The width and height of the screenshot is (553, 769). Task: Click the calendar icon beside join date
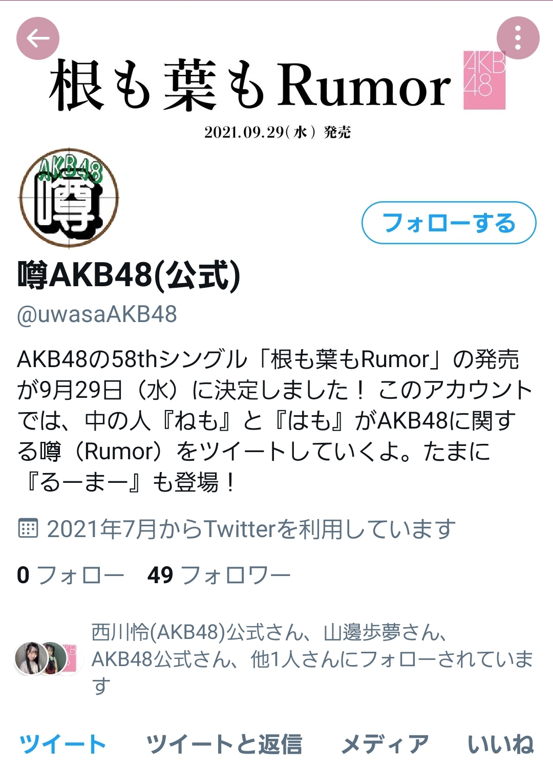28,528
